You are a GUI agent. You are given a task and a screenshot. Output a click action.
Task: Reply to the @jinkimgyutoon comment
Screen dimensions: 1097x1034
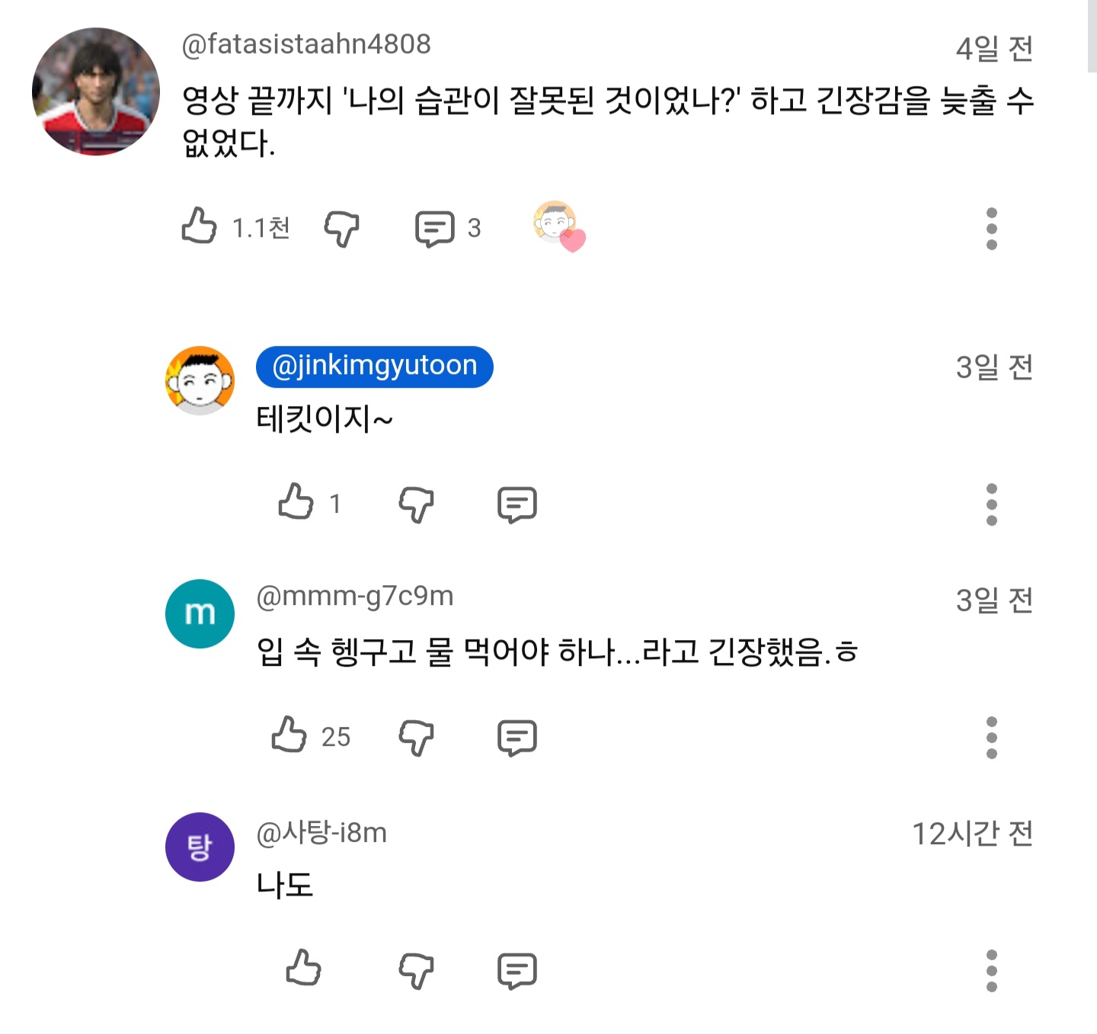tap(517, 504)
